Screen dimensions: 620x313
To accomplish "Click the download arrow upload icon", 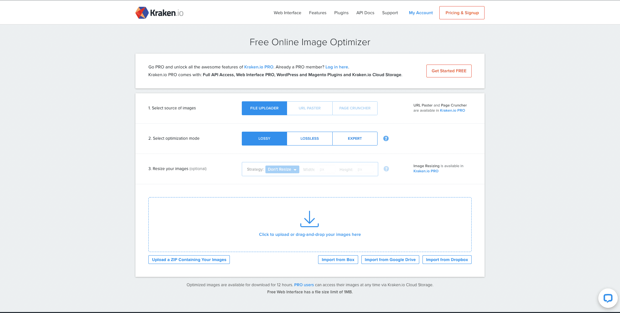I will pyautogui.click(x=310, y=219).
